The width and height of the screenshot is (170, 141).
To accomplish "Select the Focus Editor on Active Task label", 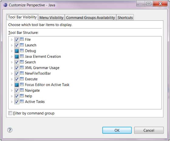I will coord(47,85).
